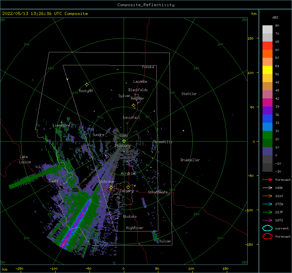Click the yellow diamond marker beside Cochrane
This screenshot has height=273, width=292.
tap(111, 187)
